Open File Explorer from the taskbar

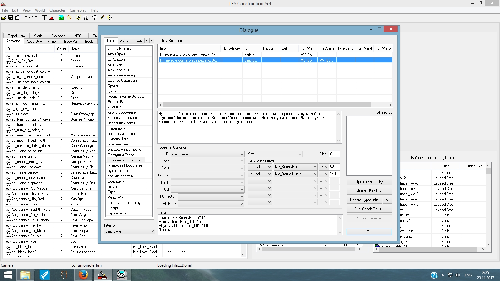[x=25, y=275]
